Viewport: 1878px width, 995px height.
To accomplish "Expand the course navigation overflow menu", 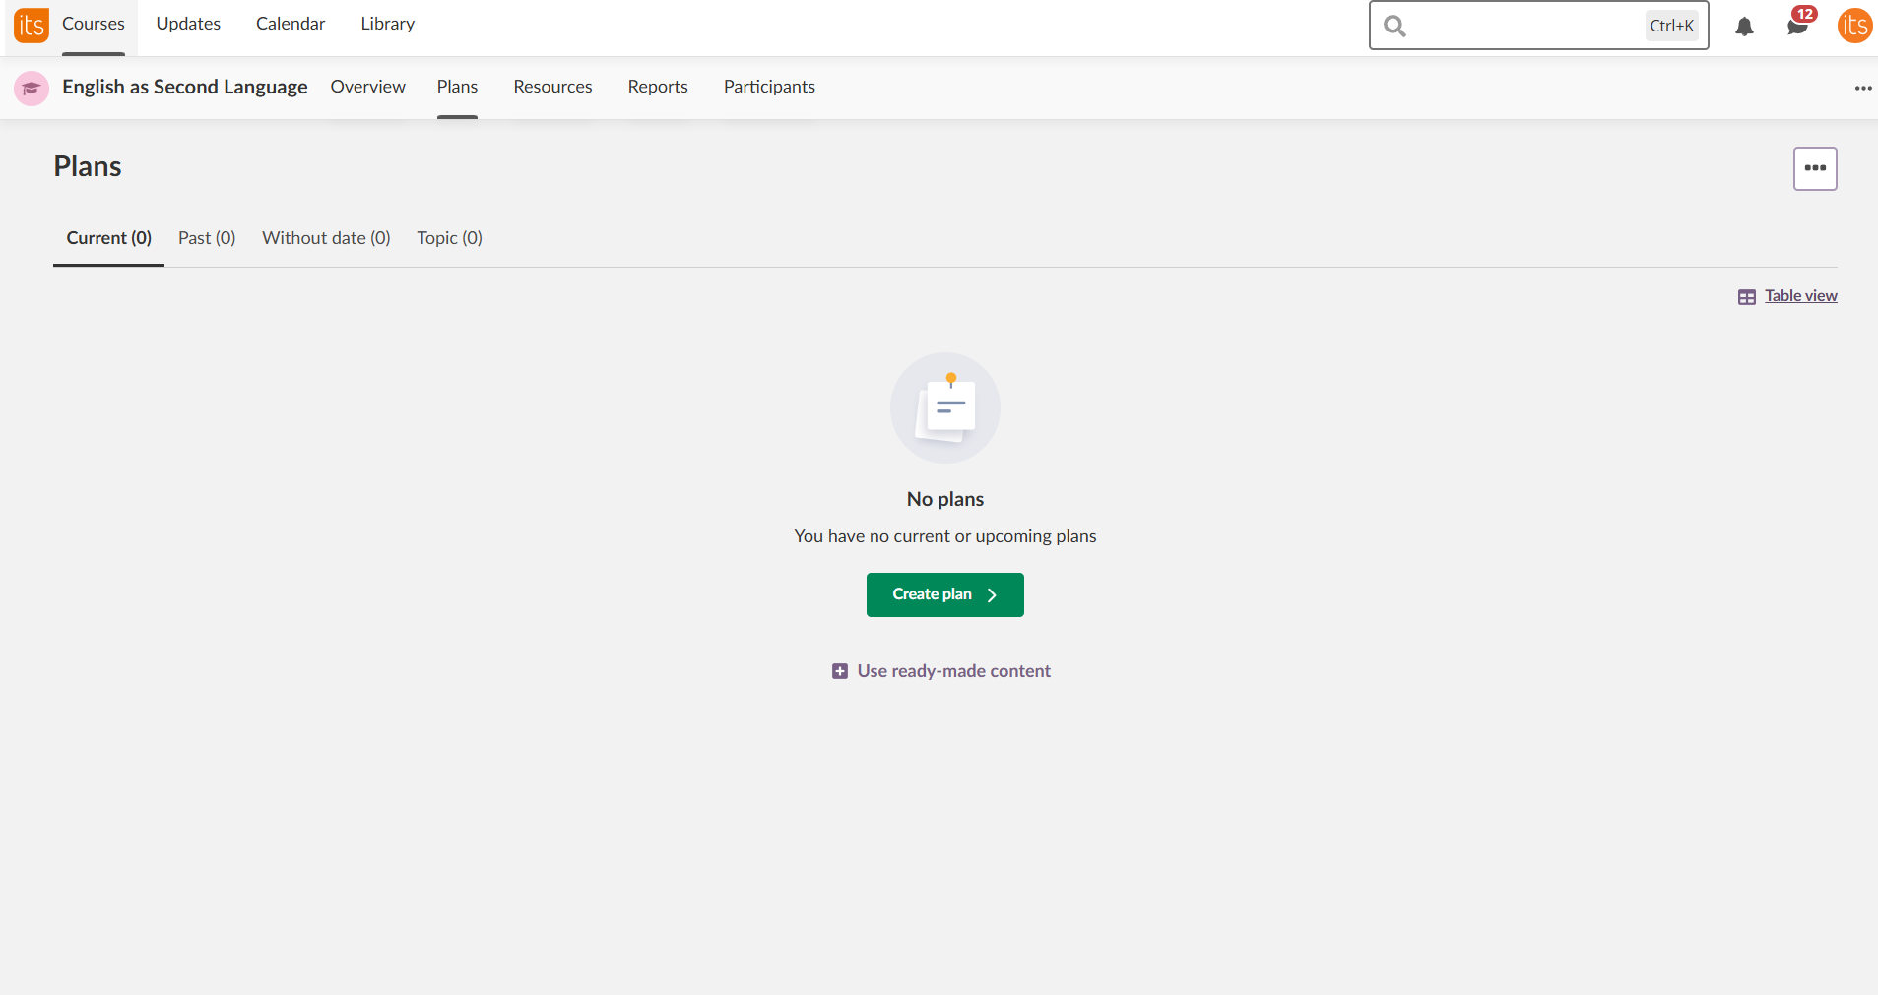I will [1862, 88].
